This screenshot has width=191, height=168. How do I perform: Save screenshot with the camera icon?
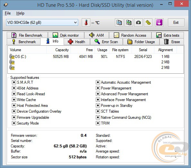(x=138, y=23)
